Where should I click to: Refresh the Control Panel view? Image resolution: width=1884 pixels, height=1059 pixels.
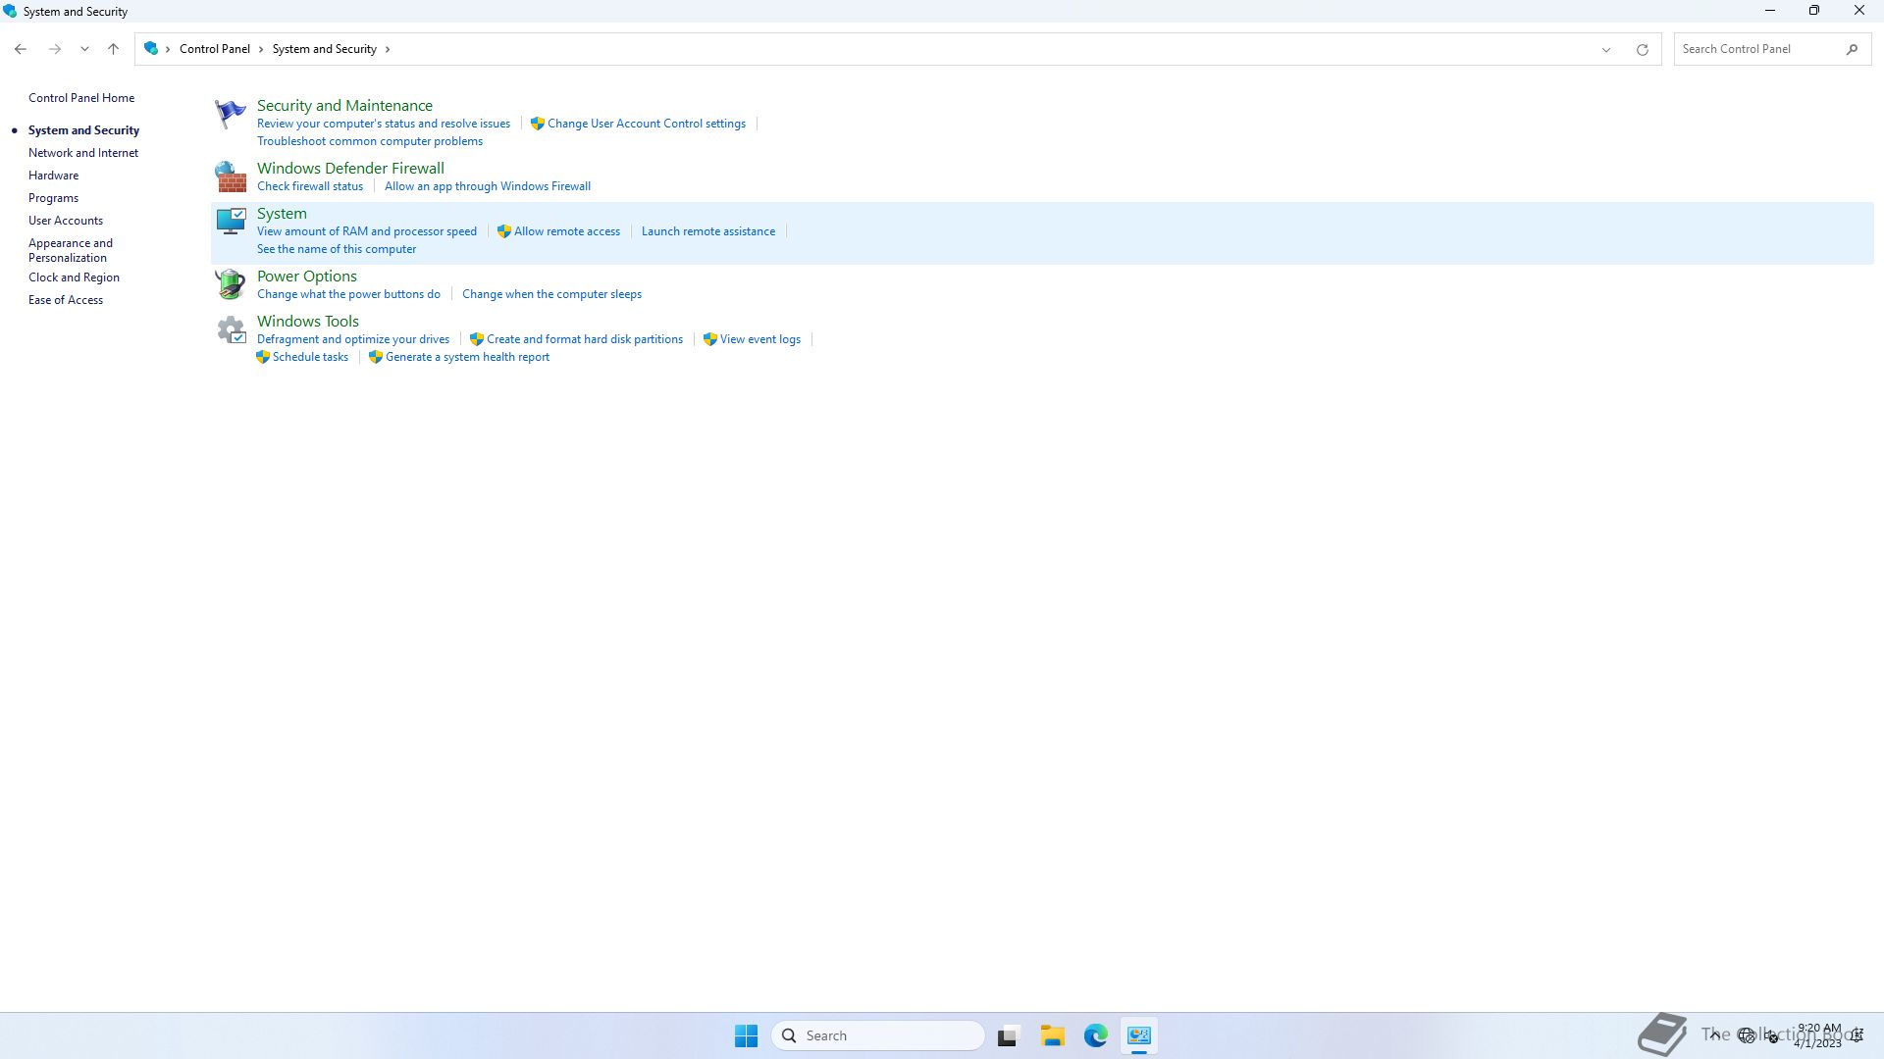point(1642,49)
